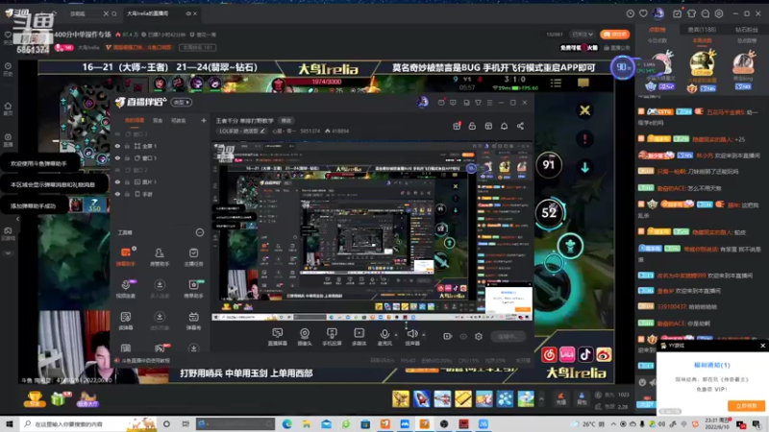Open 主播任务 tool in toolbox
This screenshot has width=769, height=432.
pyautogui.click(x=193, y=256)
